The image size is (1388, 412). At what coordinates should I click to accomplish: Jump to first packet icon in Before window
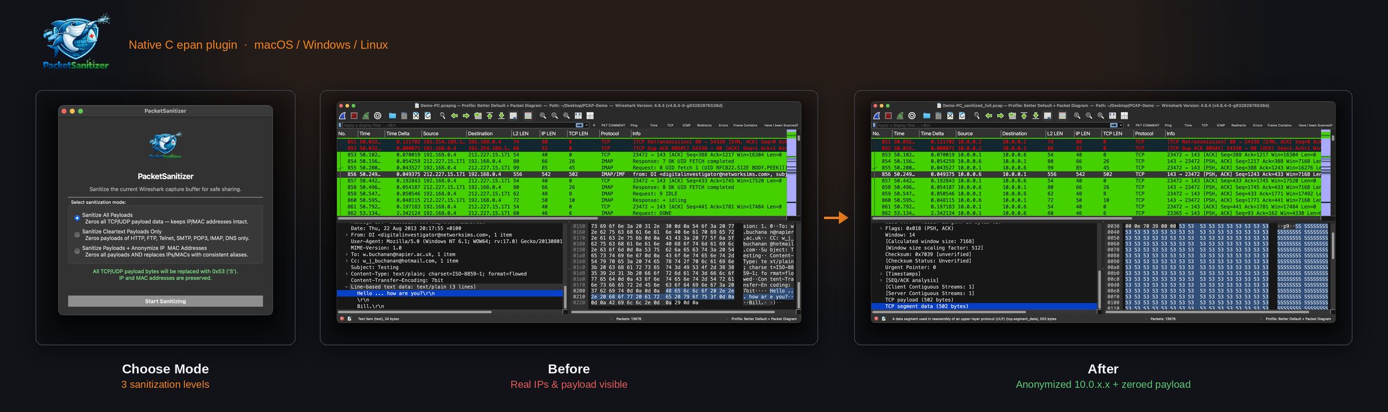[x=490, y=115]
